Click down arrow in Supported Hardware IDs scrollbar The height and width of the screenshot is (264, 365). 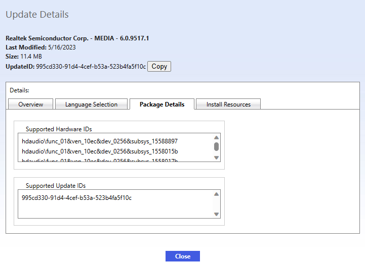216,157
